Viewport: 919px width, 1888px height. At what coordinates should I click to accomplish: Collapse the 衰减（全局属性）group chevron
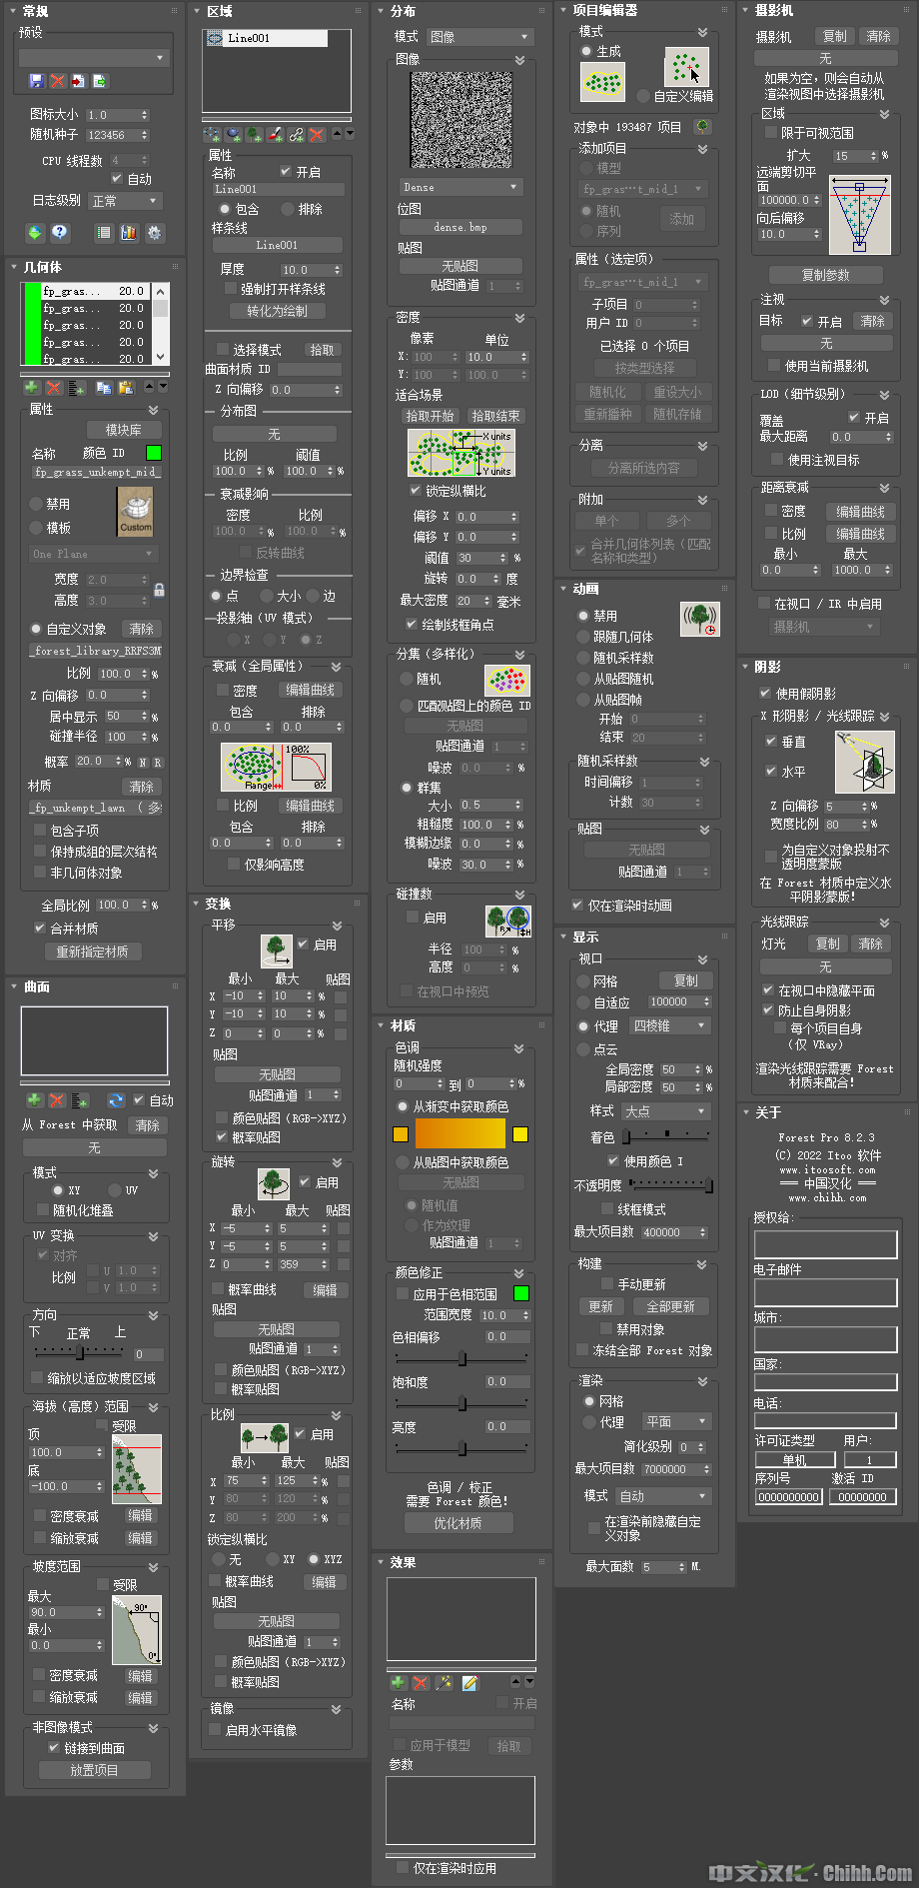tap(337, 666)
